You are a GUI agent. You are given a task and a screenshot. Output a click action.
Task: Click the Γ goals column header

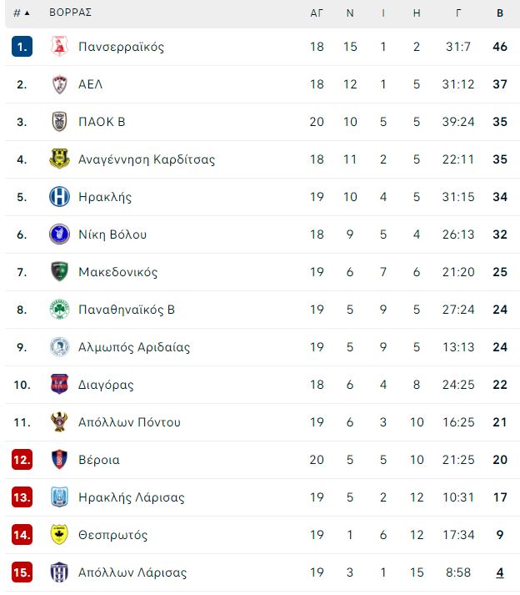458,13
